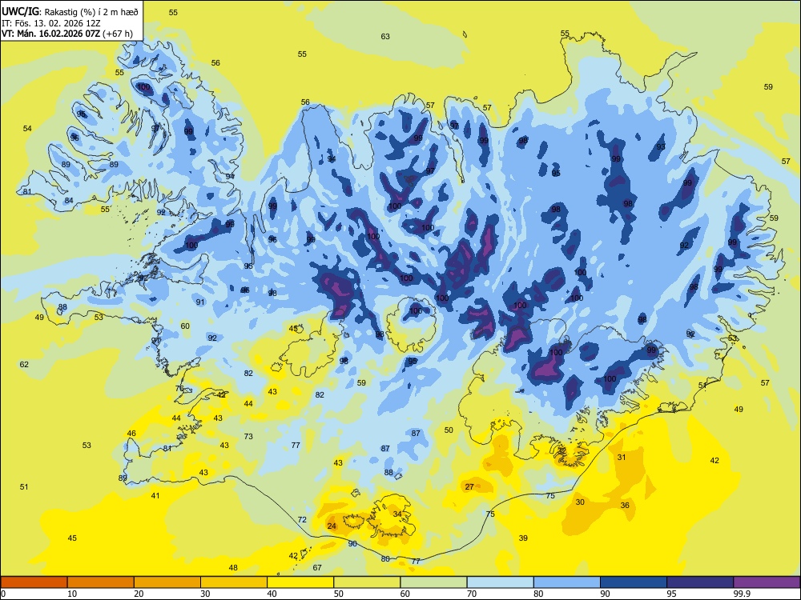Click the map value '93' in northeast Iceland

click(x=661, y=146)
